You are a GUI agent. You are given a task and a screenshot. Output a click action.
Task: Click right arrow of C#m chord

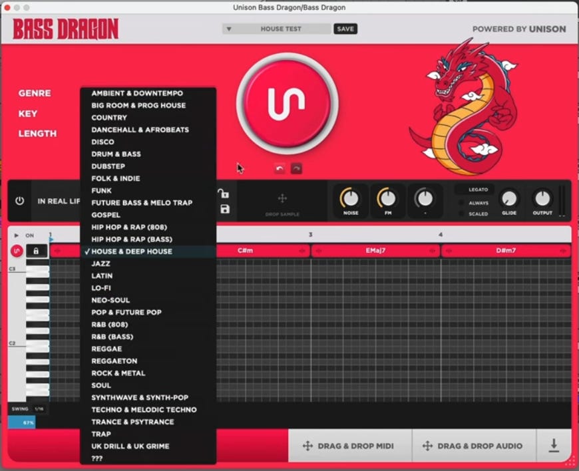tap(302, 251)
